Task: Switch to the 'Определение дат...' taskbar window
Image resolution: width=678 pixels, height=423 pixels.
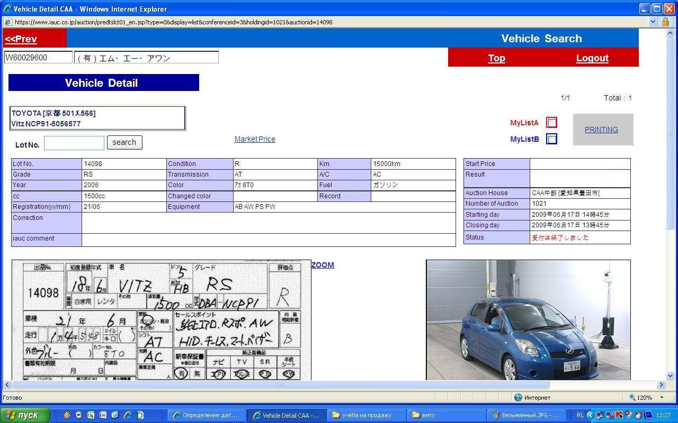Action: [x=207, y=415]
